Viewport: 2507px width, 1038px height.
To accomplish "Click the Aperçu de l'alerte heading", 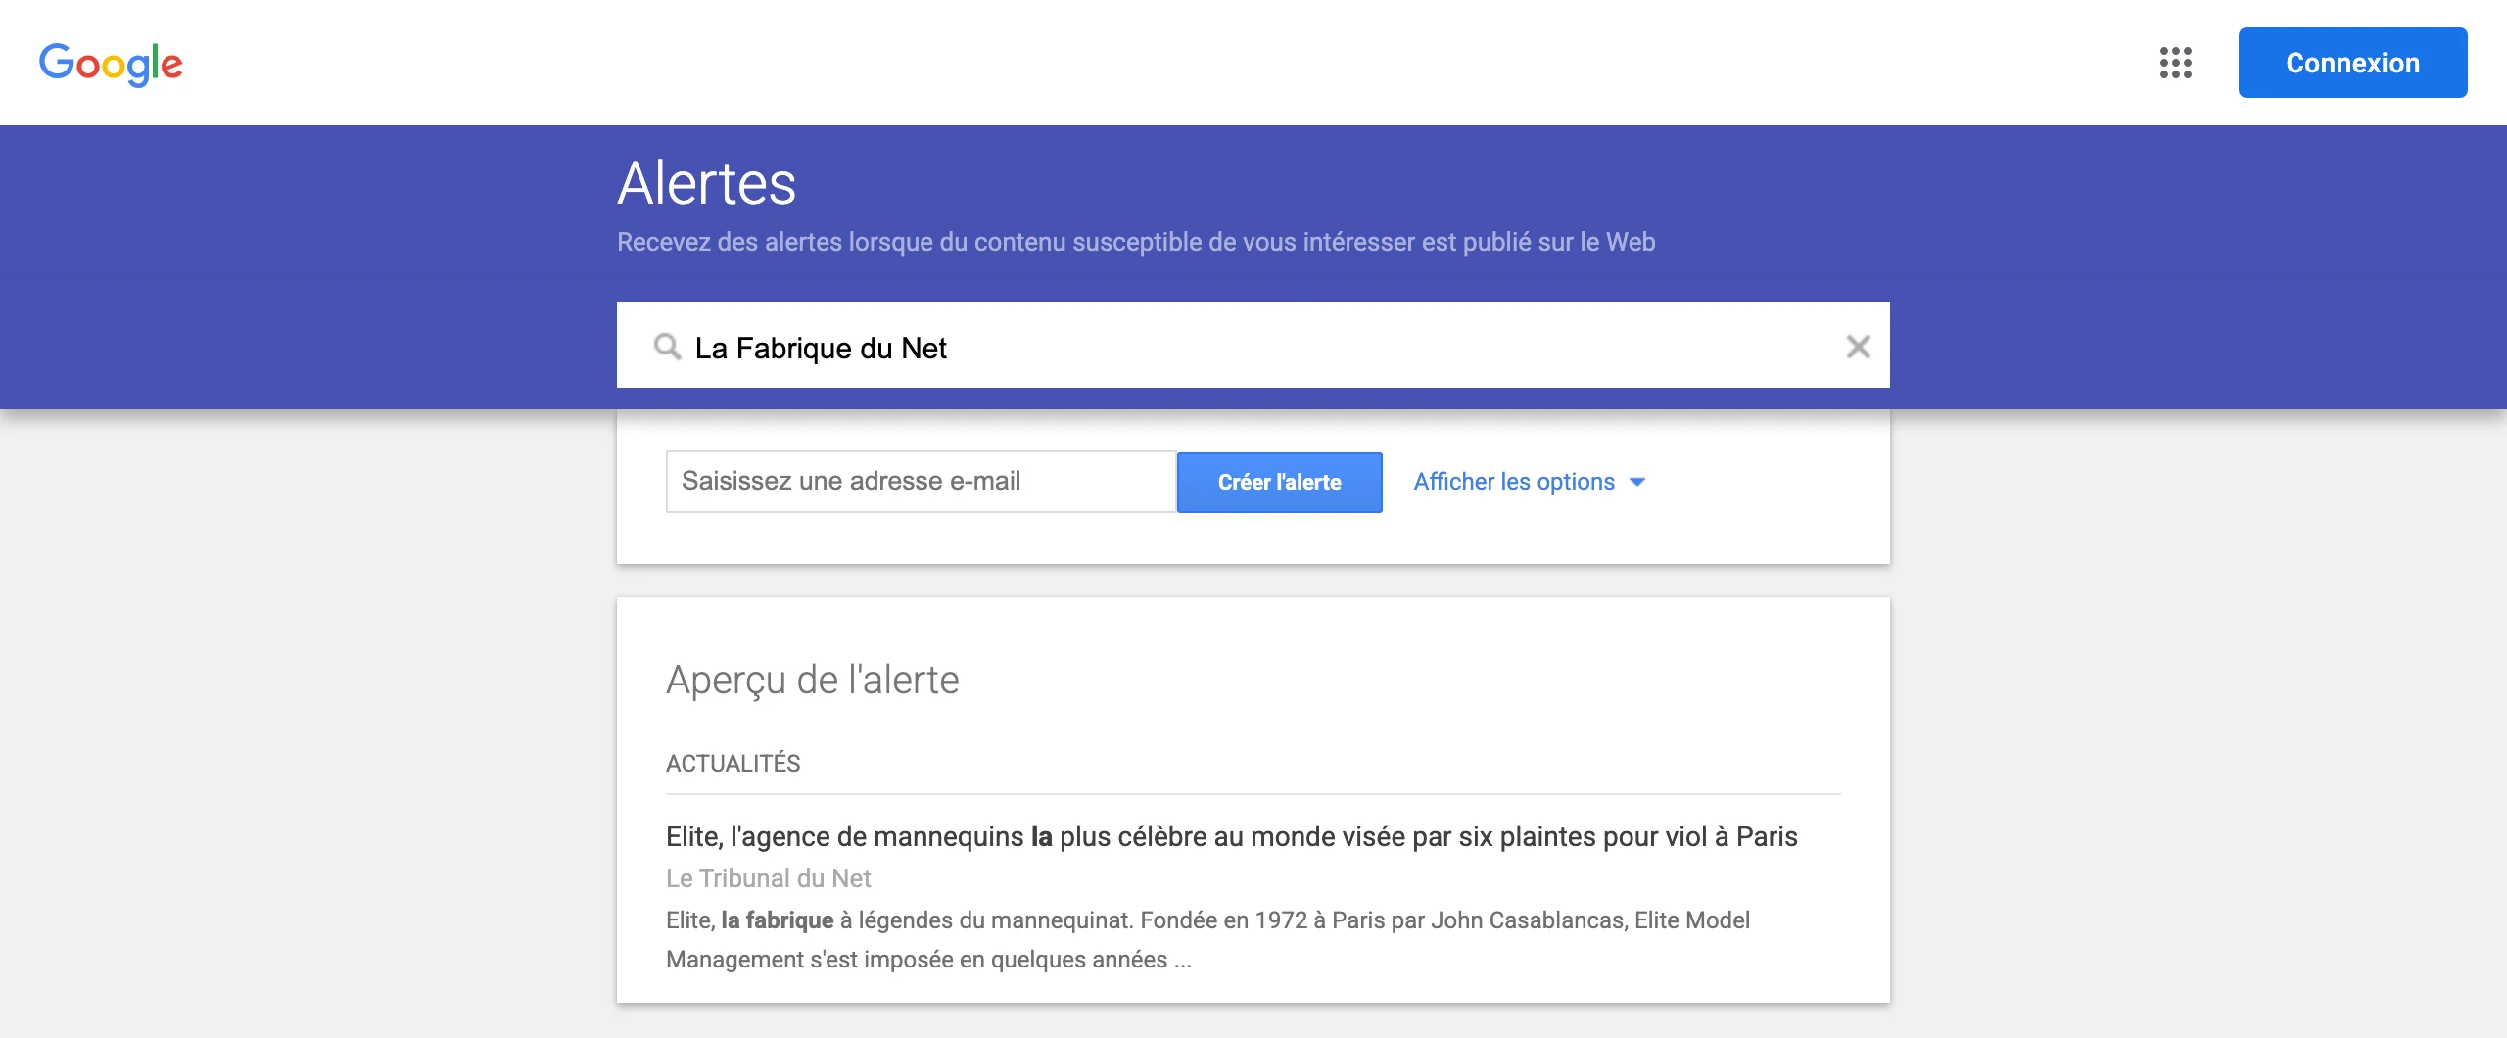I will coord(813,680).
